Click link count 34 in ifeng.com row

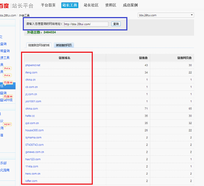pyautogui.click(x=146, y=73)
